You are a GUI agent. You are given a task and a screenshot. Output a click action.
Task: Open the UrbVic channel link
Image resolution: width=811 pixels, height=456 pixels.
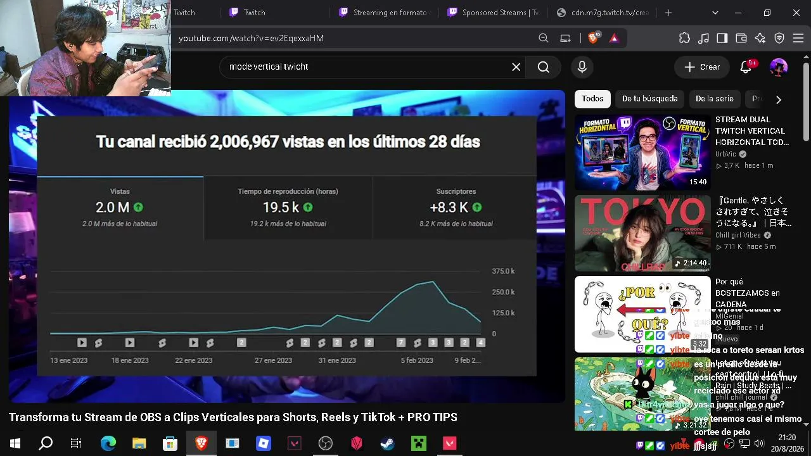(x=727, y=154)
